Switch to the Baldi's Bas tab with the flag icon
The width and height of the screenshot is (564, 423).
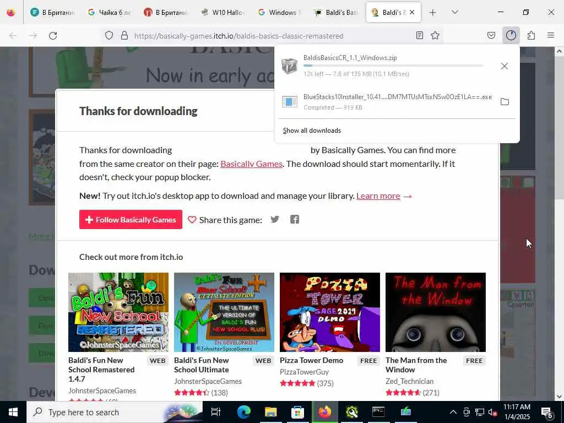pos(337,12)
